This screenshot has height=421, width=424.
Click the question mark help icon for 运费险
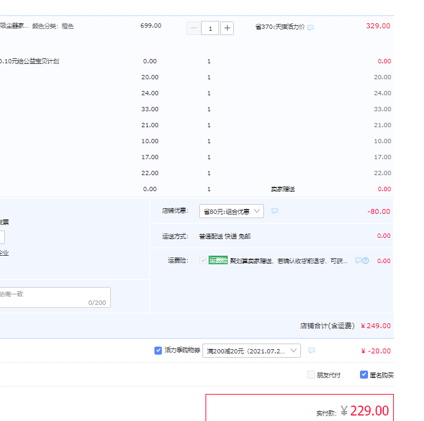(x=366, y=261)
